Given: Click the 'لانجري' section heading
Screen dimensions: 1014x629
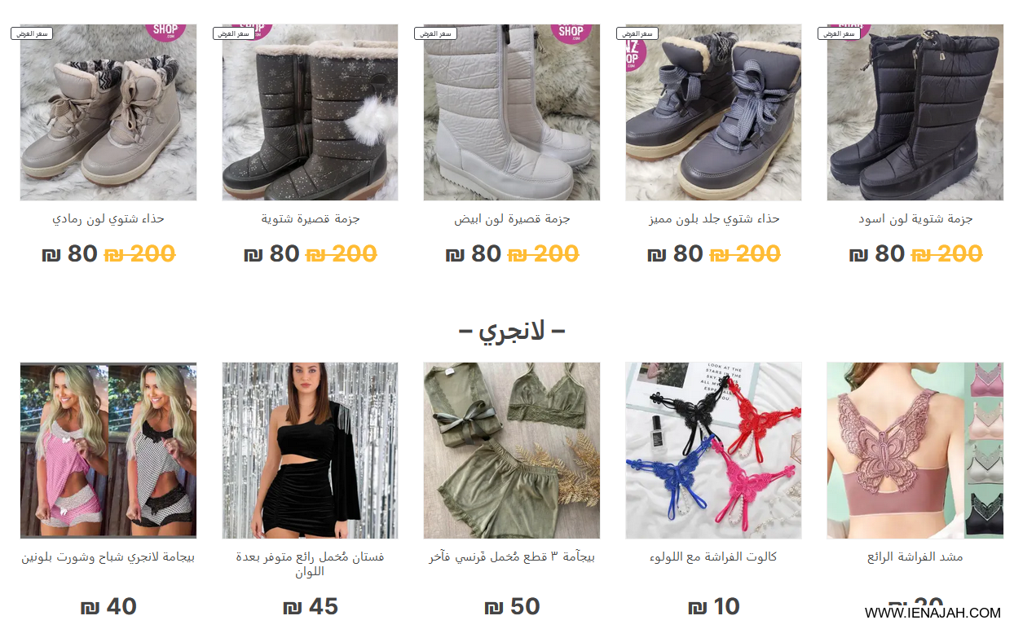Looking at the screenshot, I should tap(512, 332).
